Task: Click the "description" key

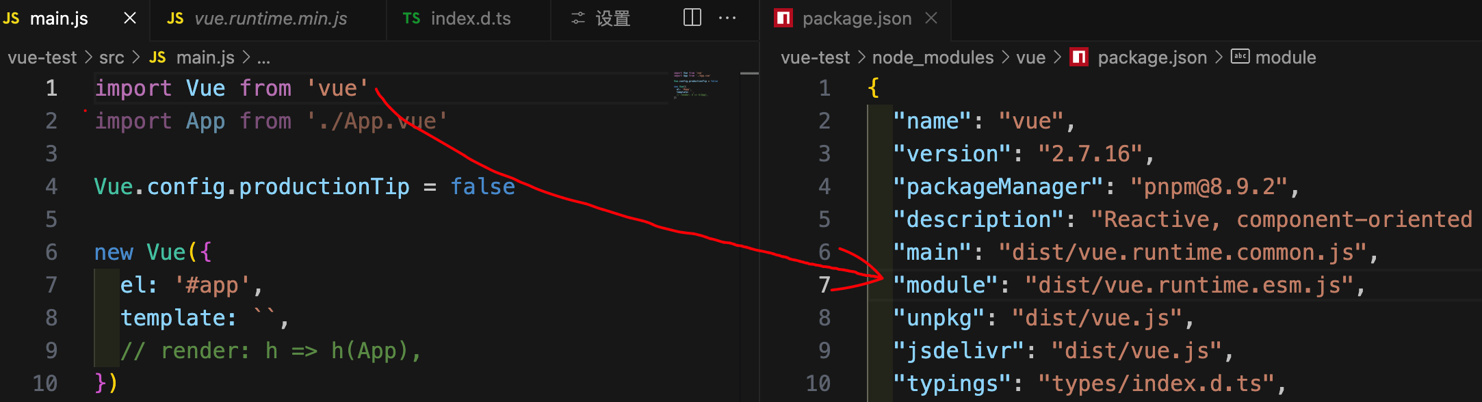Action: 978,219
